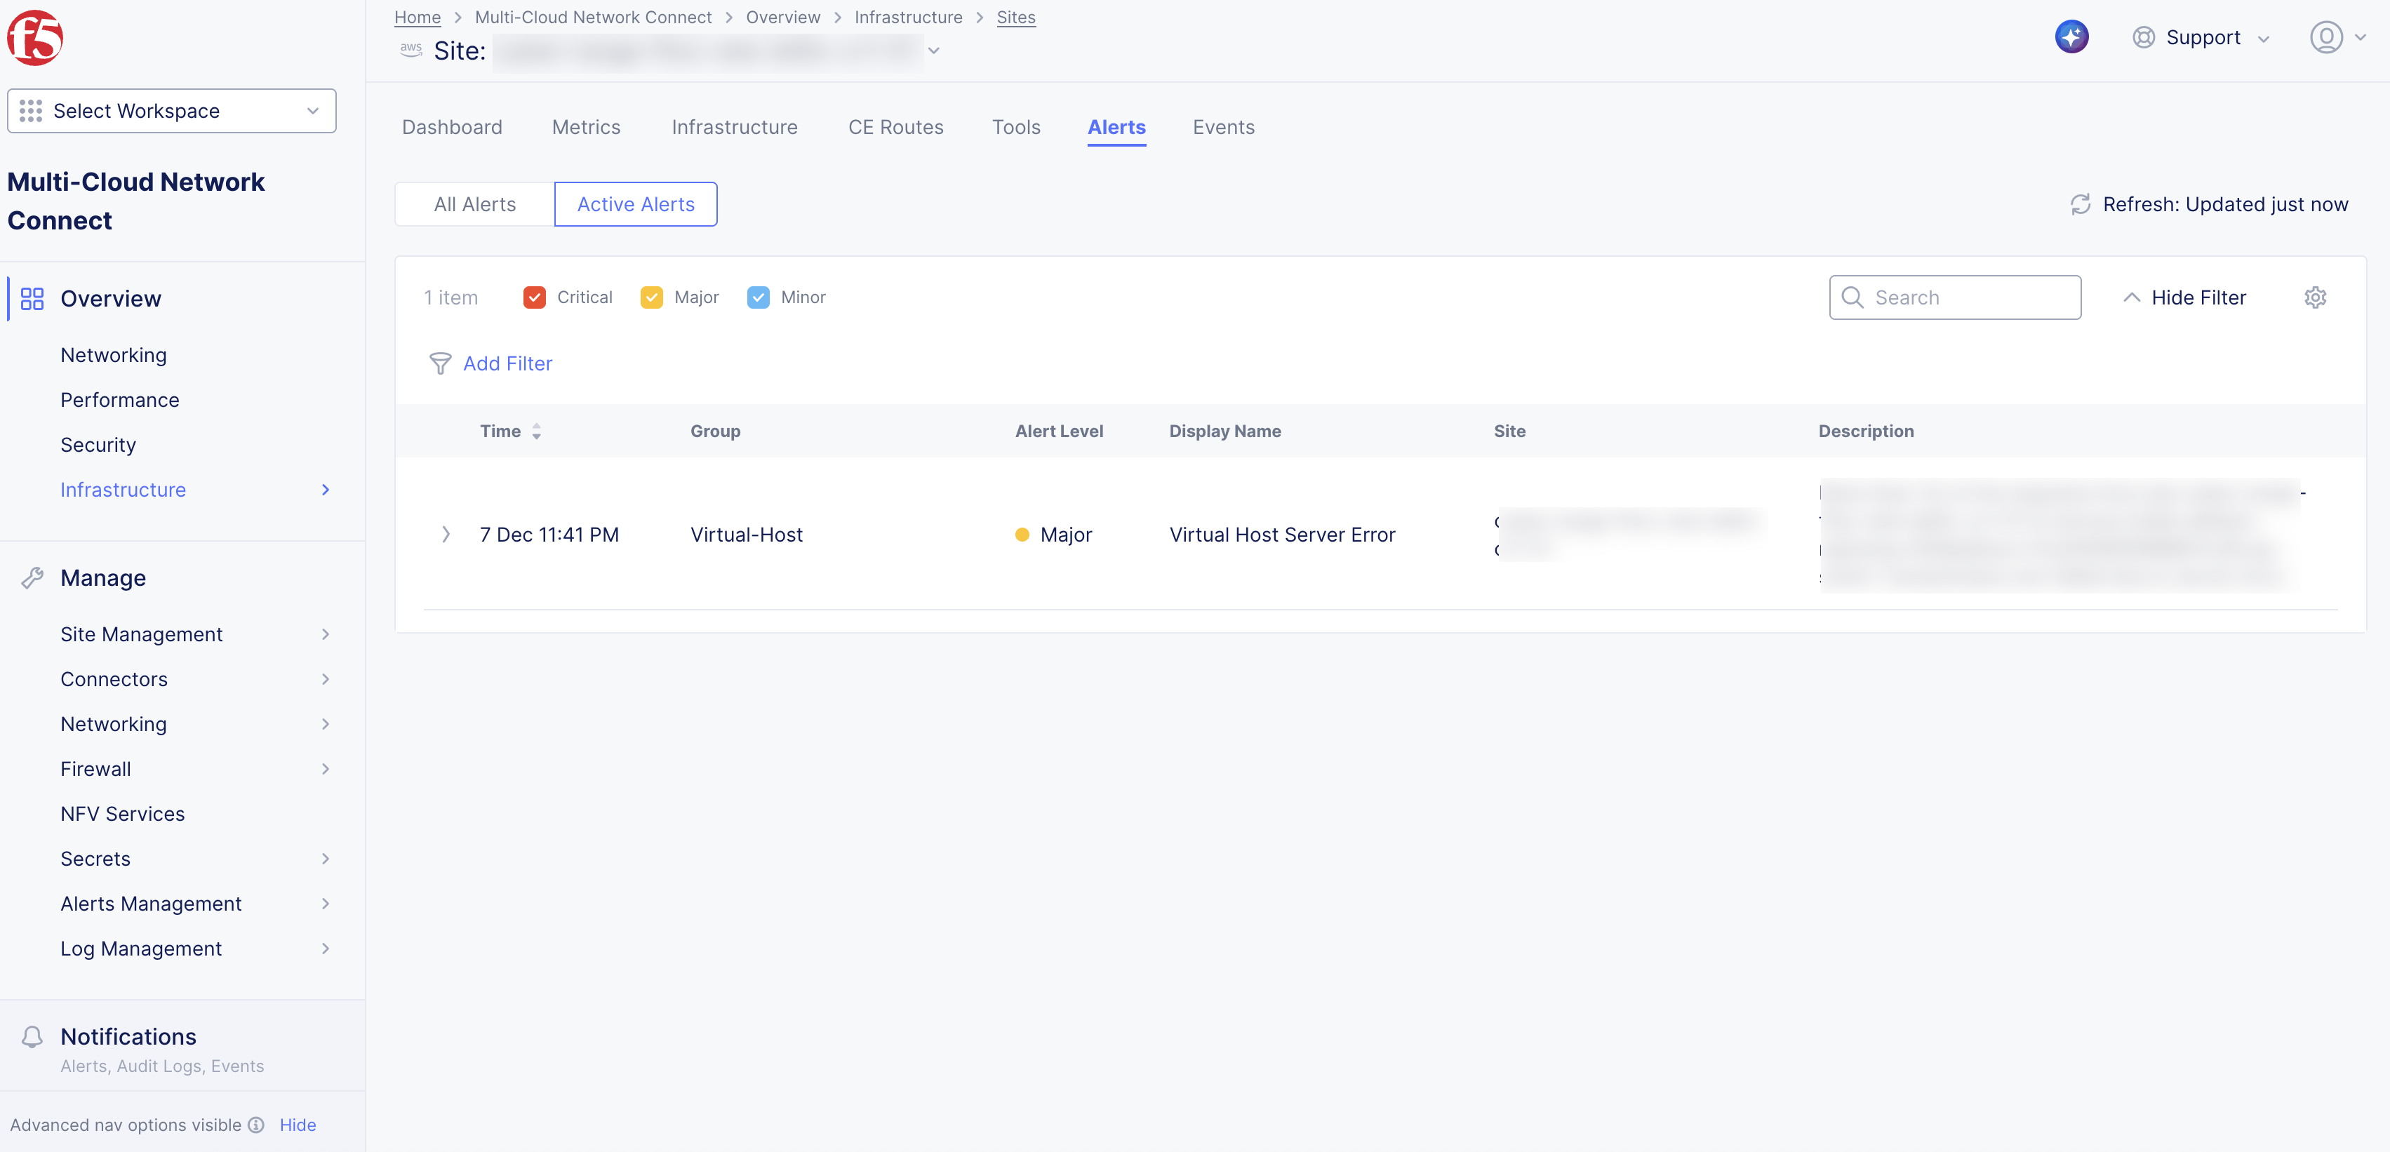
Task: Expand the Virtual-Host alert row
Action: (x=446, y=535)
